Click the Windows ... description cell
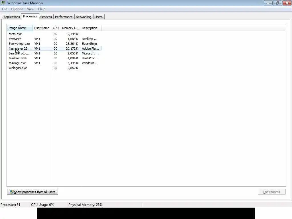This screenshot has height=219, width=292. [x=90, y=63]
